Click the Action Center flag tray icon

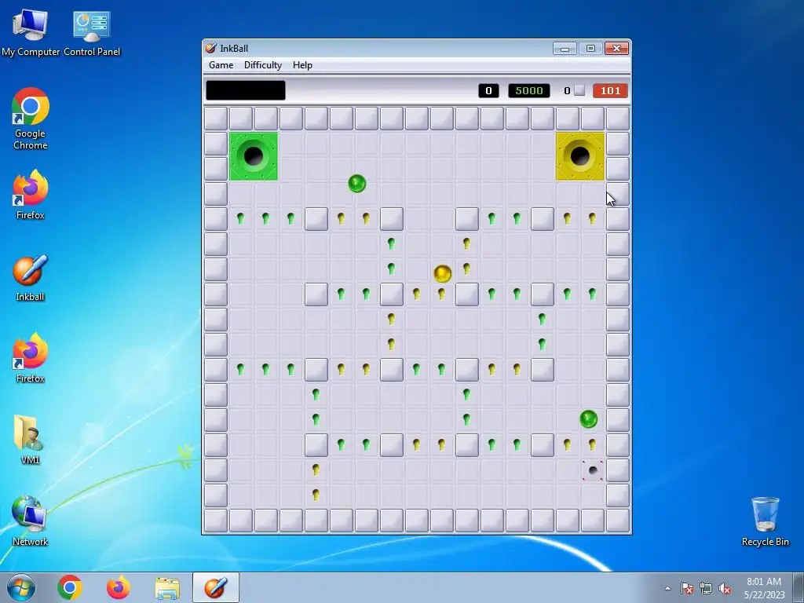(686, 588)
